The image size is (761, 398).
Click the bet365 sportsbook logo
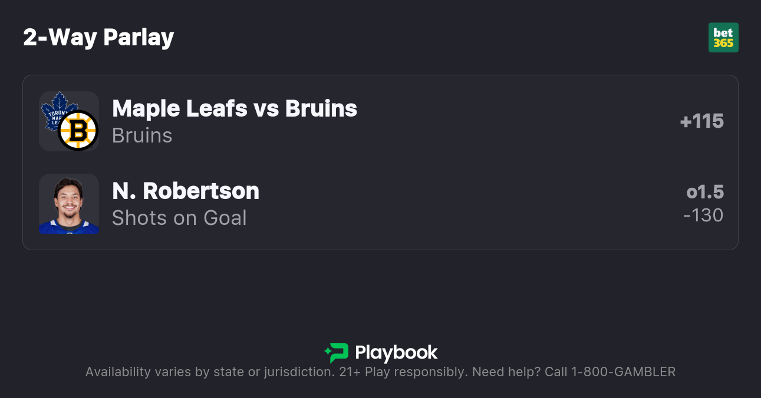coord(723,38)
